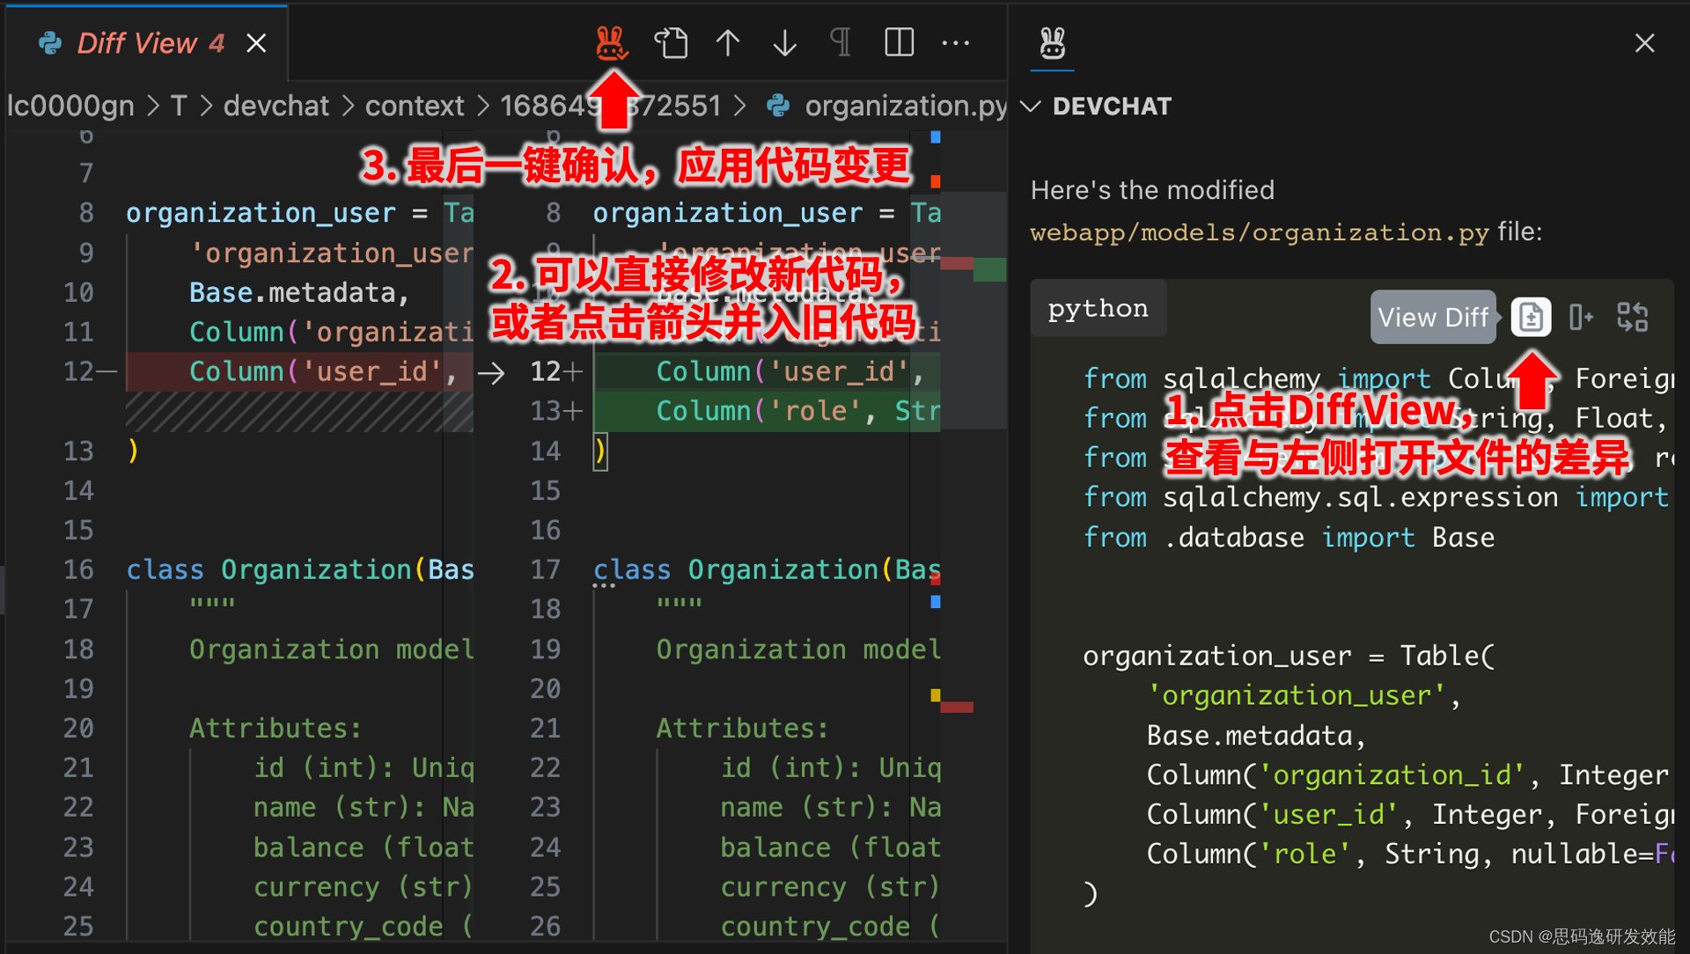
Task: Click the merge arrow between diff lines 12
Action: (492, 372)
